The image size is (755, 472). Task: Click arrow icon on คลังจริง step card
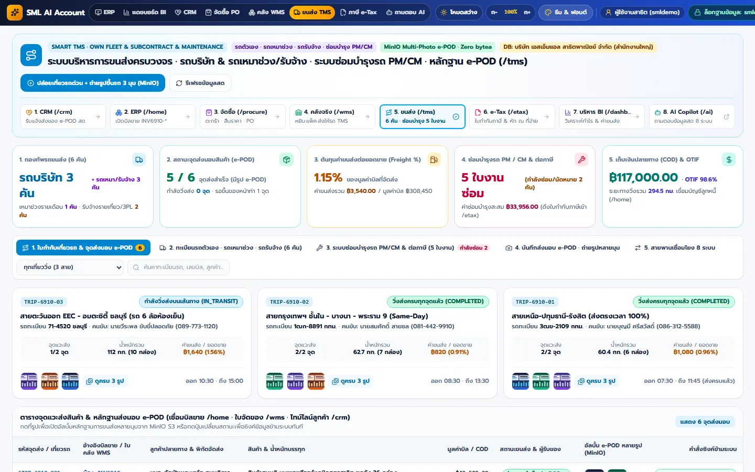(367, 117)
